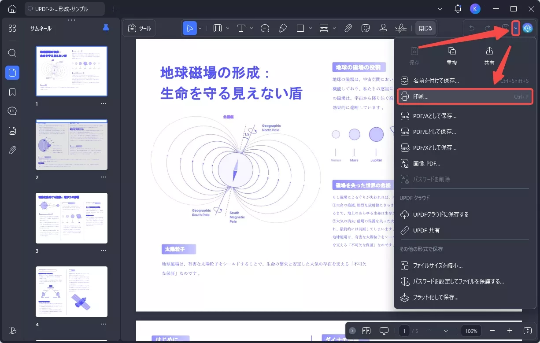Click the 共有 share option
Image resolution: width=540 pixels, height=343 pixels.
pyautogui.click(x=489, y=55)
